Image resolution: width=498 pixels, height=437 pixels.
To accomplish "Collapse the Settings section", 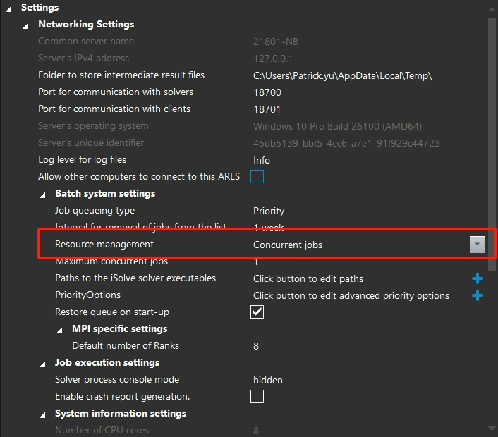I will pyautogui.click(x=9, y=8).
